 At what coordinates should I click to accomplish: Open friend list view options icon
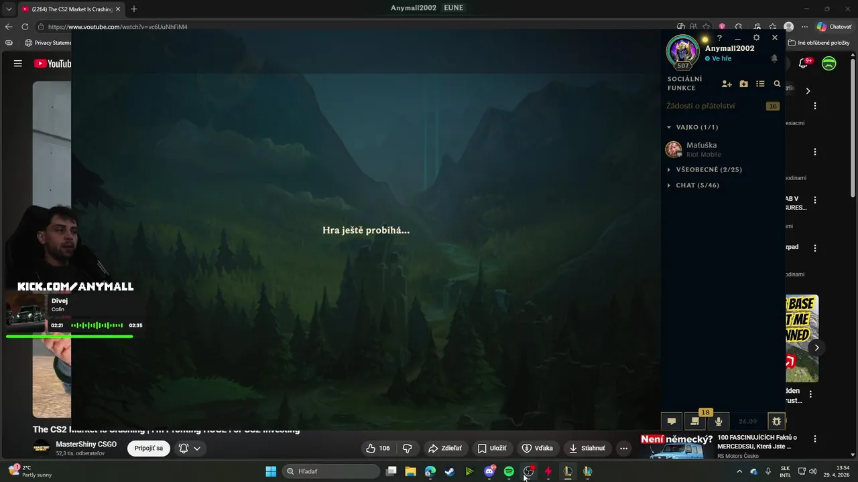click(x=760, y=84)
